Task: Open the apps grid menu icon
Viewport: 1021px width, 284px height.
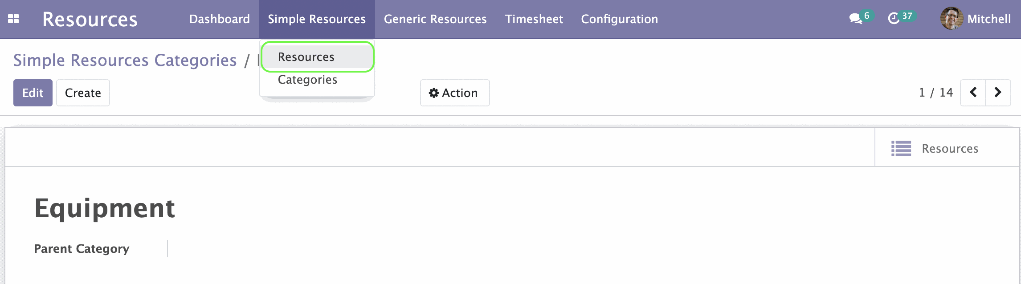Action: coord(13,19)
